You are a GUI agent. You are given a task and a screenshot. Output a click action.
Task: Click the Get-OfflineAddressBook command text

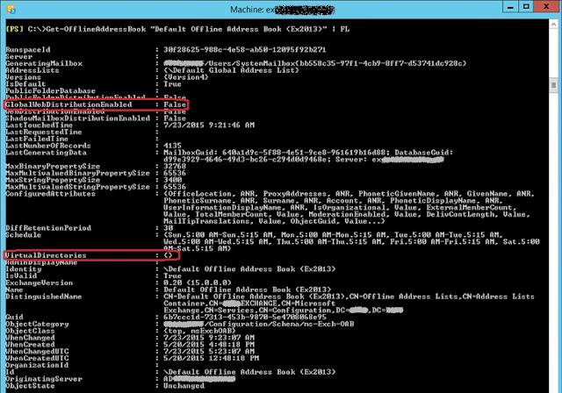[198, 29]
